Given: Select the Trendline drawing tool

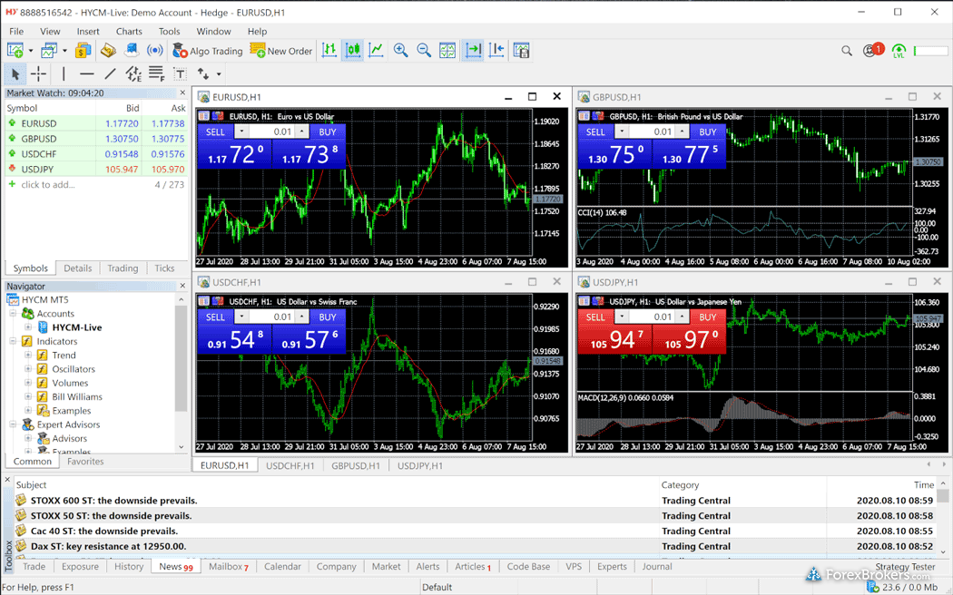Looking at the screenshot, I should 110,74.
